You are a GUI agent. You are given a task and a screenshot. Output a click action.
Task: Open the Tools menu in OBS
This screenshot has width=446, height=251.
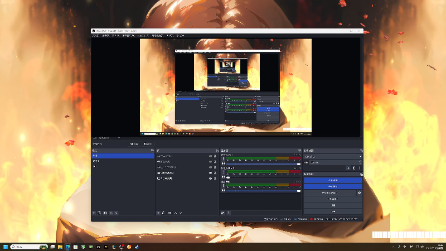170,36
